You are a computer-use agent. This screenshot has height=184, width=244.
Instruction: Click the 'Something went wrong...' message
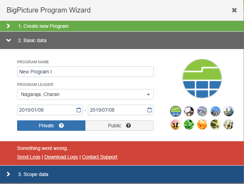(44, 148)
